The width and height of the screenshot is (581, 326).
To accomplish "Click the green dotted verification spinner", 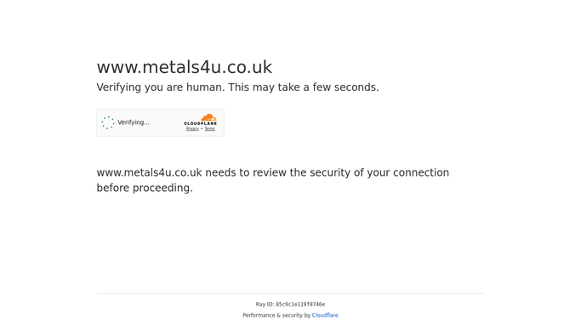I will click(x=108, y=122).
